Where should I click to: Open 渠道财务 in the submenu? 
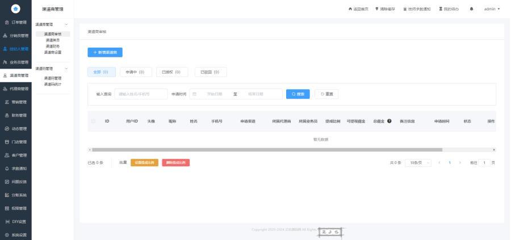(x=53, y=47)
